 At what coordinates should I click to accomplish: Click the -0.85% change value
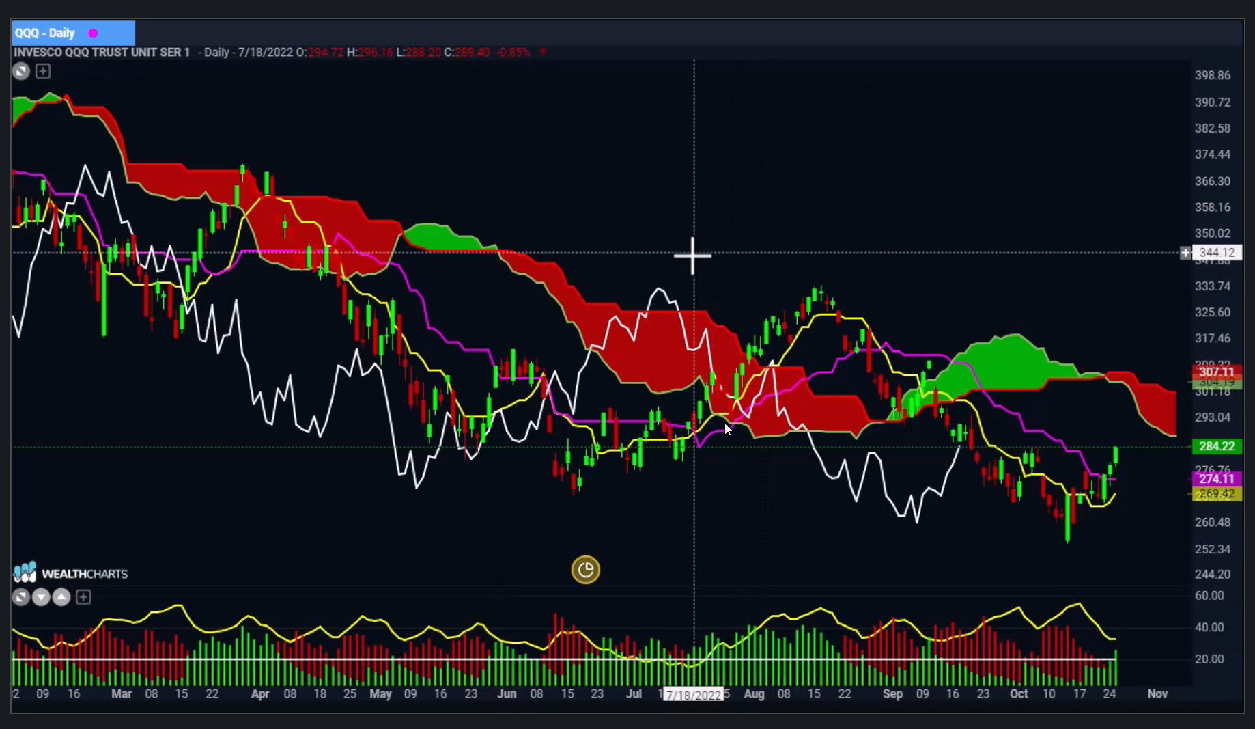(513, 52)
